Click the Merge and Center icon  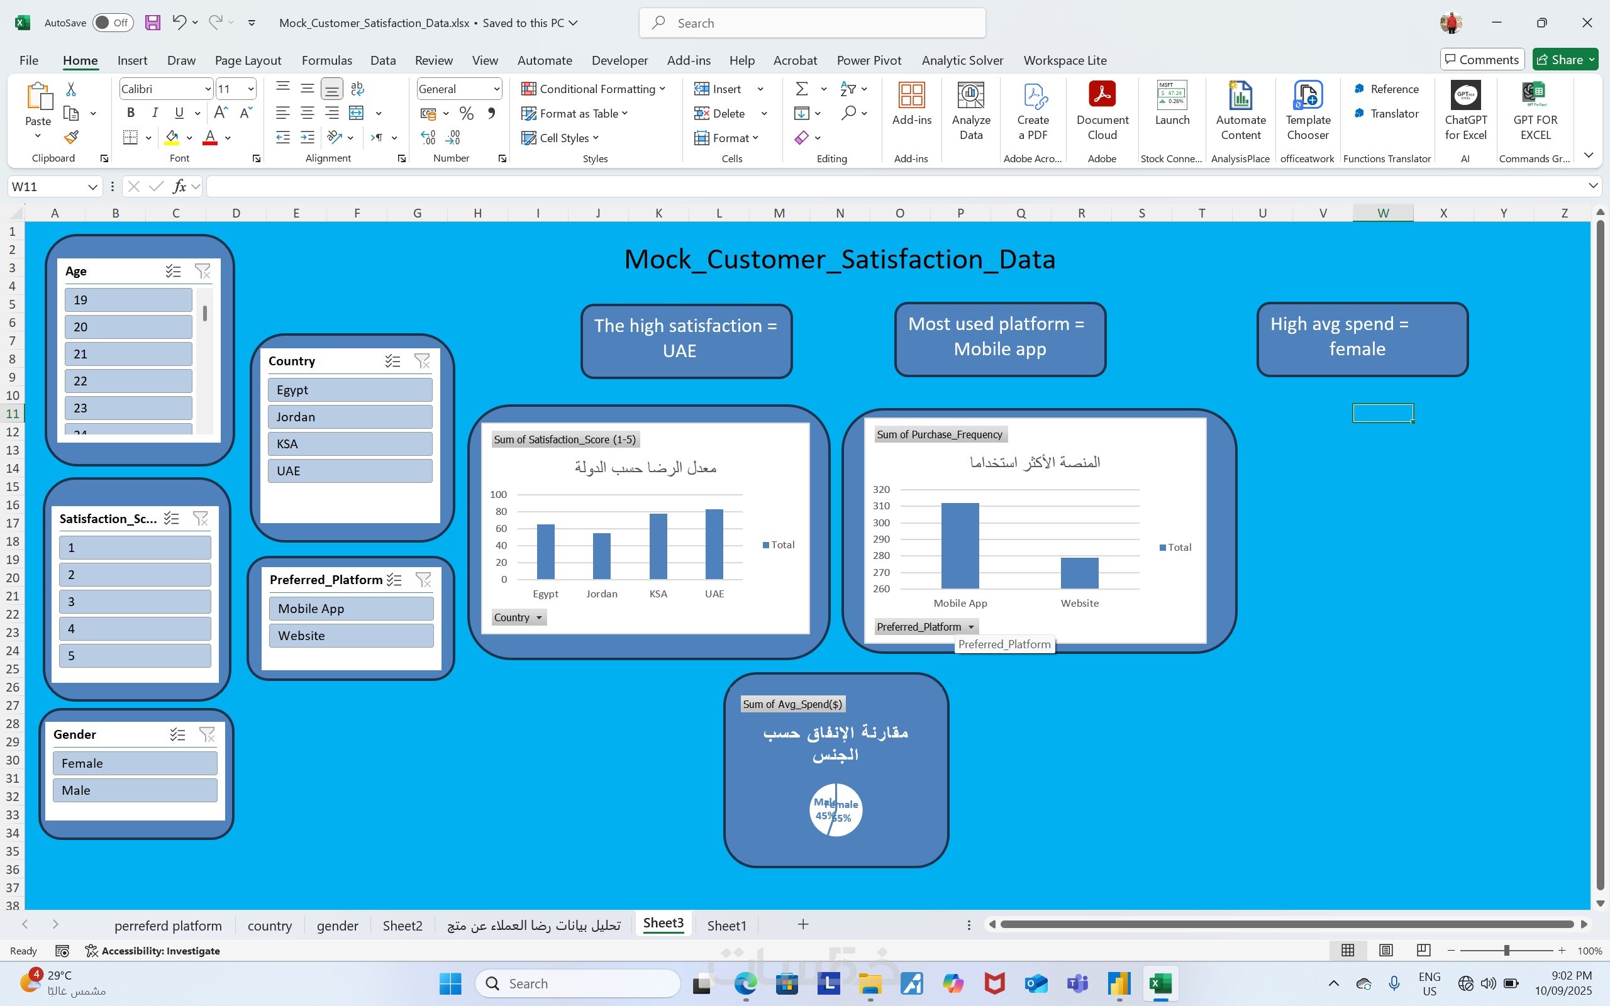[x=357, y=113]
